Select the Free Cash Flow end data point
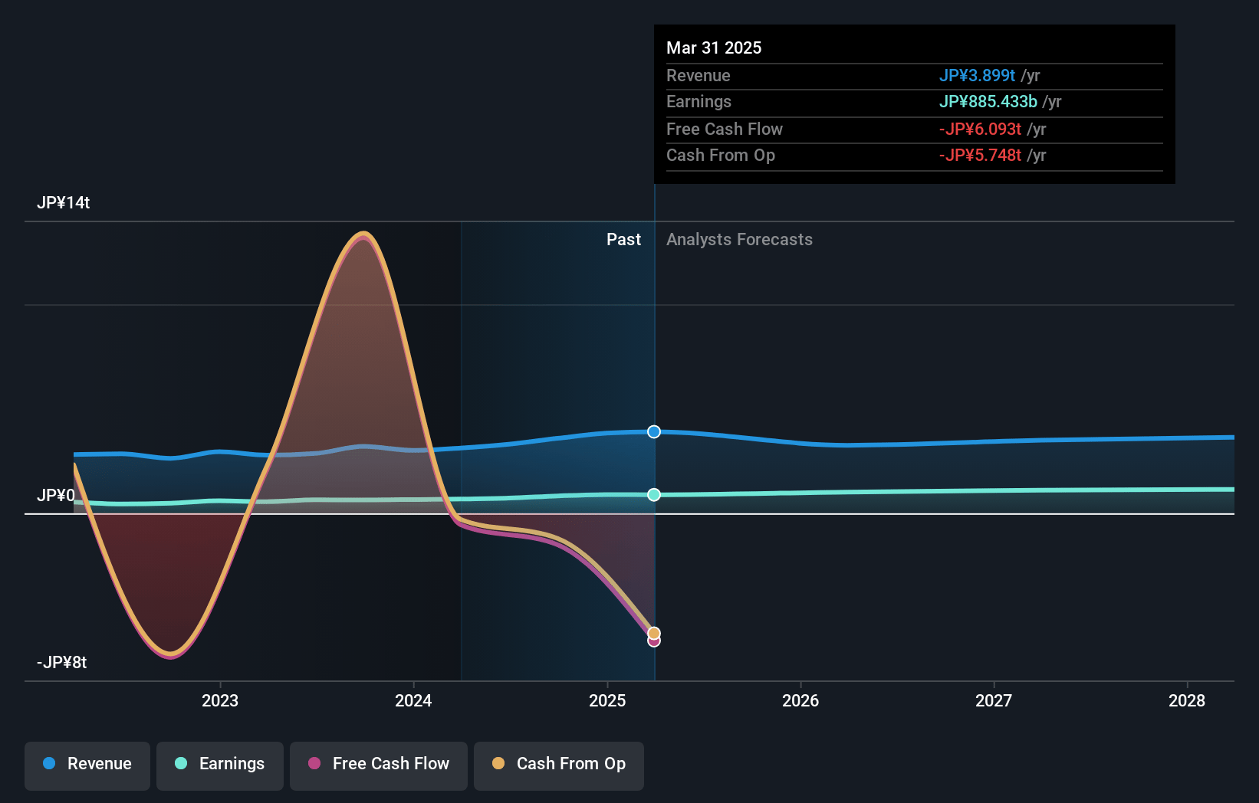The image size is (1259, 803). coord(654,641)
